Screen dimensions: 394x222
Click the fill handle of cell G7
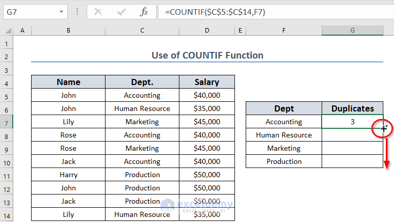[x=383, y=128]
